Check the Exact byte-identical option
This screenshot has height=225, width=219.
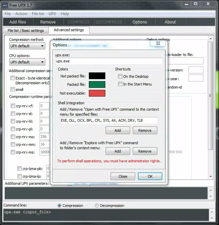pyautogui.click(x=12, y=78)
